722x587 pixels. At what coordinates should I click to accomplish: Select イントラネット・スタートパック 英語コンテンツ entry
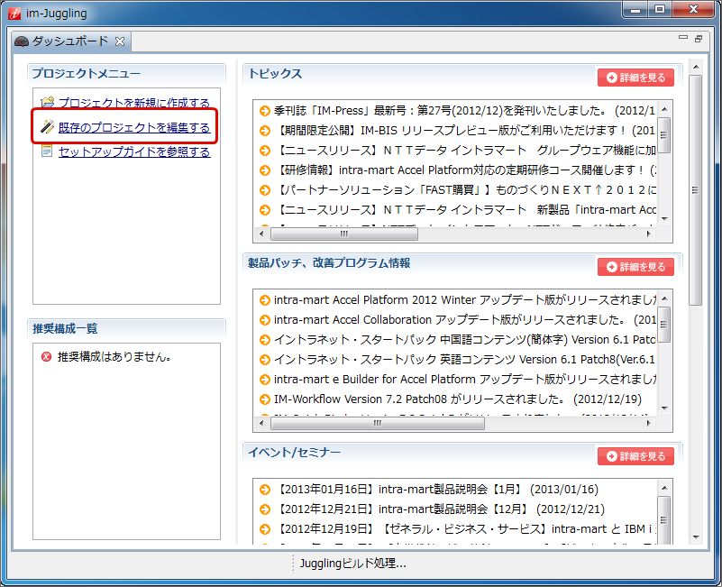[x=464, y=360]
